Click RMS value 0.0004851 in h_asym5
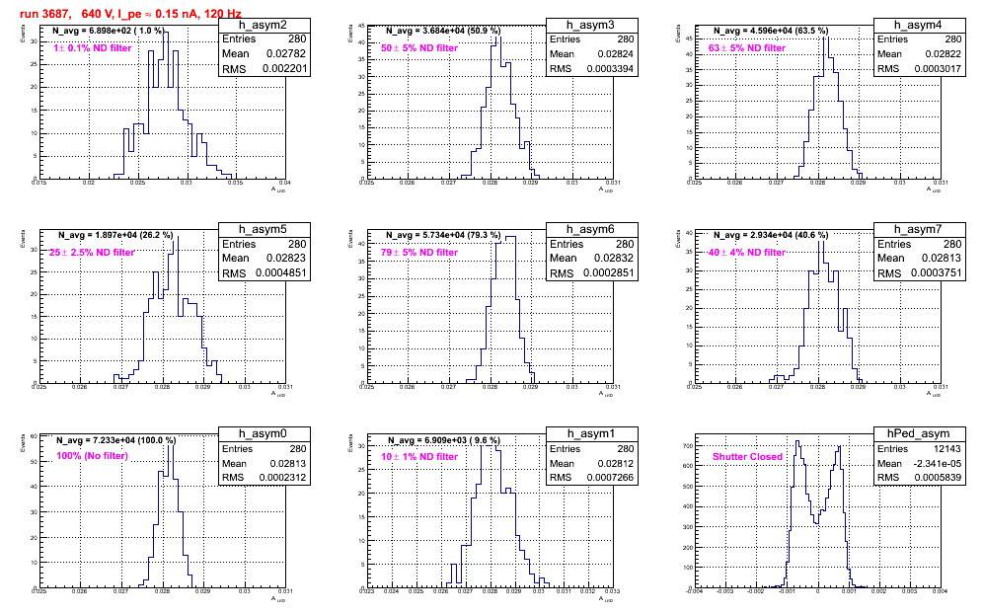 click(x=281, y=272)
